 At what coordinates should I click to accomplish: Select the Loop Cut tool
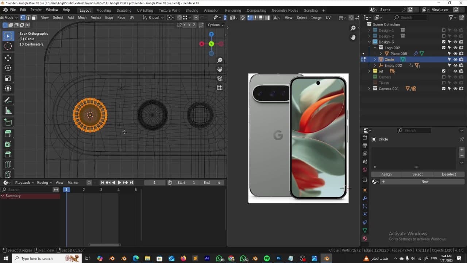point(8,165)
